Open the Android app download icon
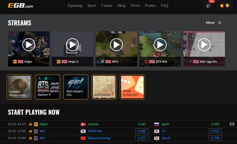 click(227, 6)
